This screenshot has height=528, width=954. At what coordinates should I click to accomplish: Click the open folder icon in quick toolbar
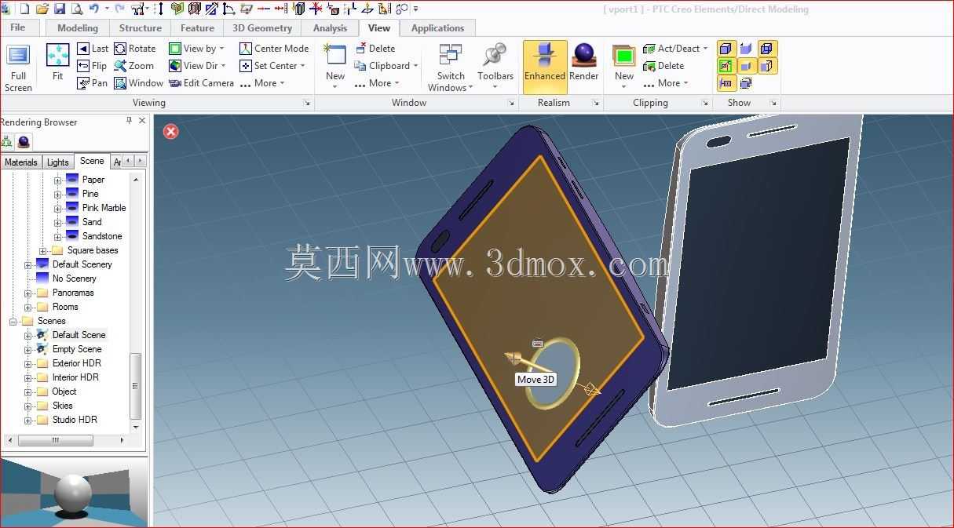tap(42, 9)
